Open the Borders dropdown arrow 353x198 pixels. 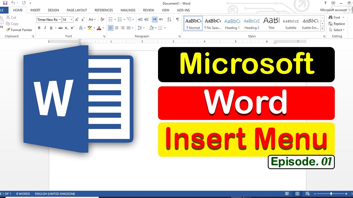pos(165,28)
